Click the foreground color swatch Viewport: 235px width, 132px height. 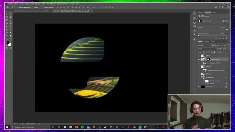[x=8, y=43]
